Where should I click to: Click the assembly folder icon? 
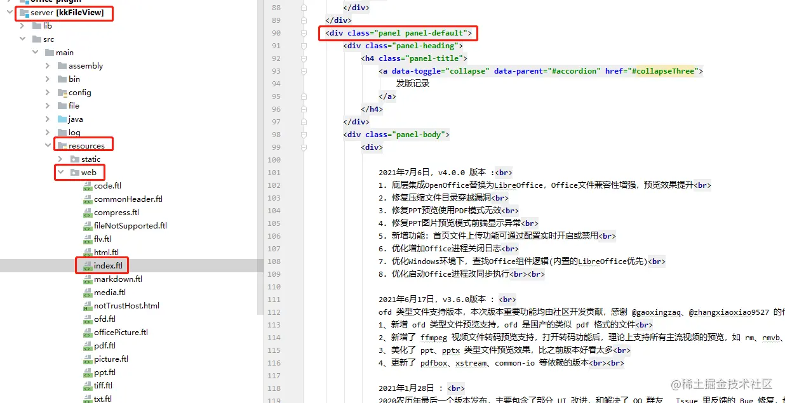tap(62, 66)
